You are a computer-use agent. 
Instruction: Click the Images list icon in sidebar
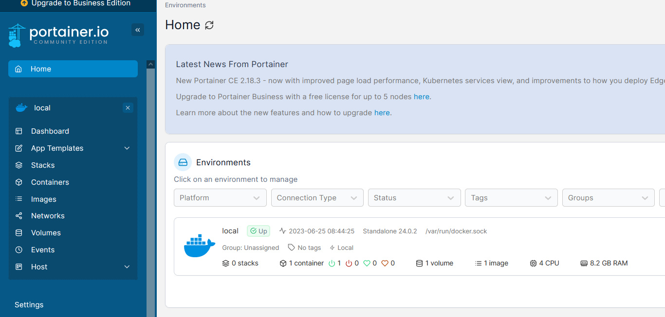(19, 199)
